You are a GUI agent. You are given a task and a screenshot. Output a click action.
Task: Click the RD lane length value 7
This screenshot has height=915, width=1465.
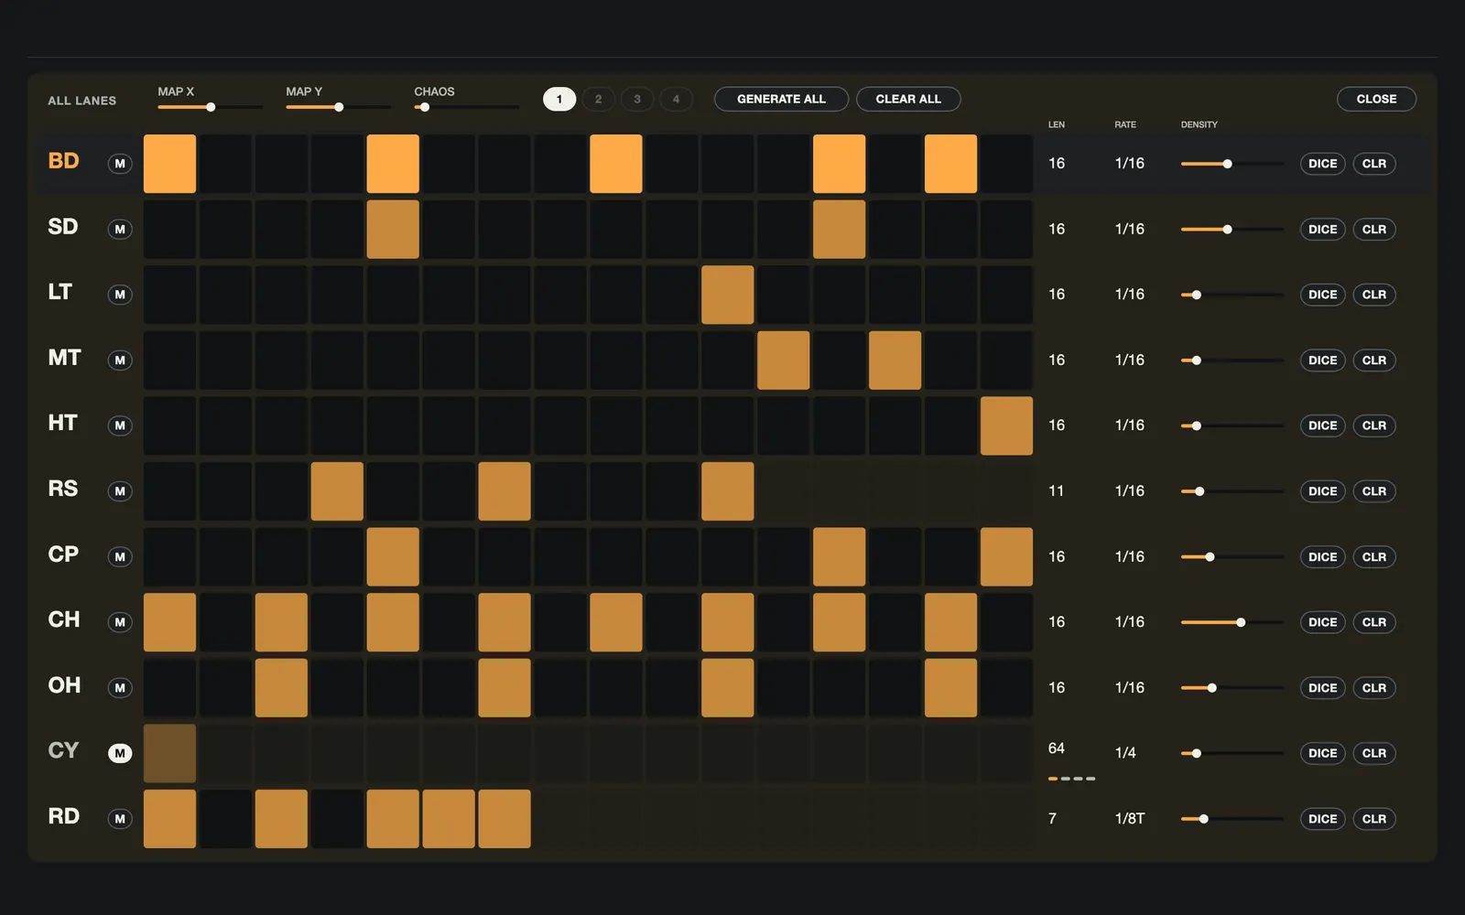(1052, 819)
